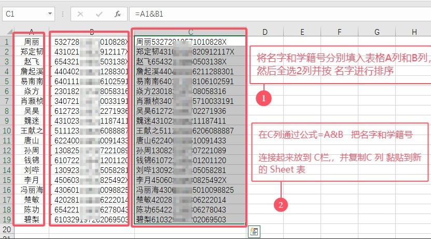Click column A cell reading 肖灏桢
This screenshot has width=431, height=239.
32,101
